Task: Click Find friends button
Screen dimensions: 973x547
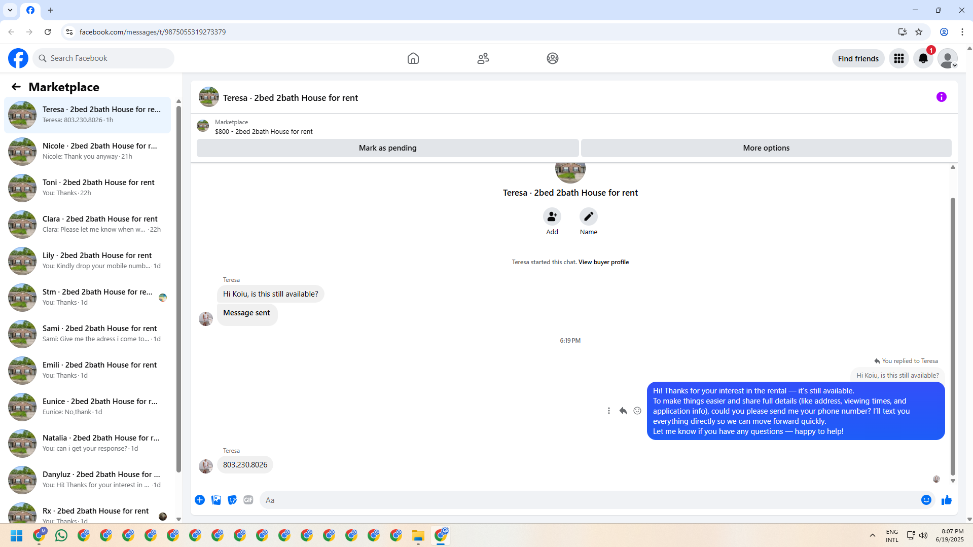Action: pos(858,59)
